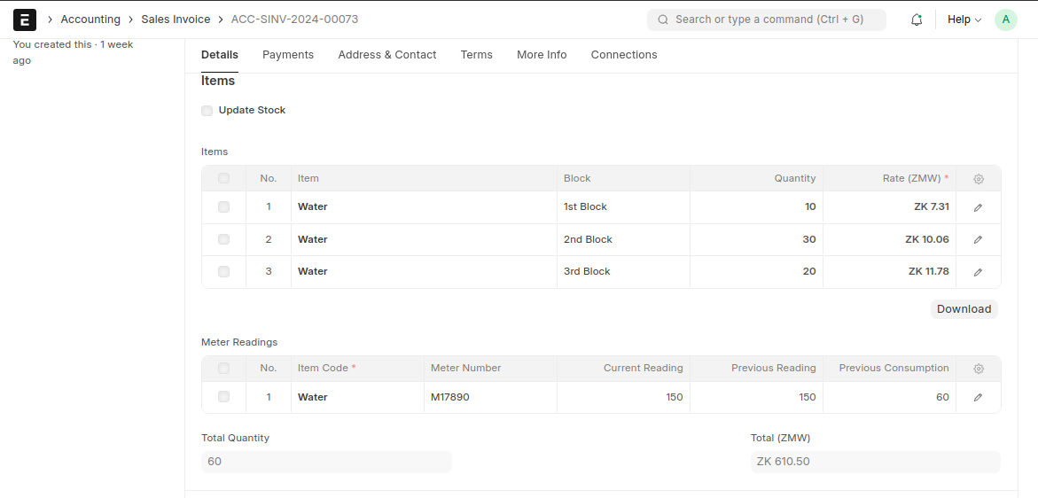Edit the 2nd Block row pencil icon

(x=978, y=240)
